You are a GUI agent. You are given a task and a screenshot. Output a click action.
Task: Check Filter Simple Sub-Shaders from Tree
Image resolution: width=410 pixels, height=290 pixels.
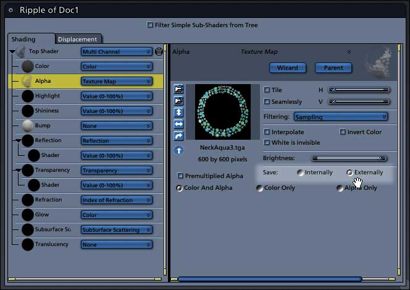click(x=150, y=25)
